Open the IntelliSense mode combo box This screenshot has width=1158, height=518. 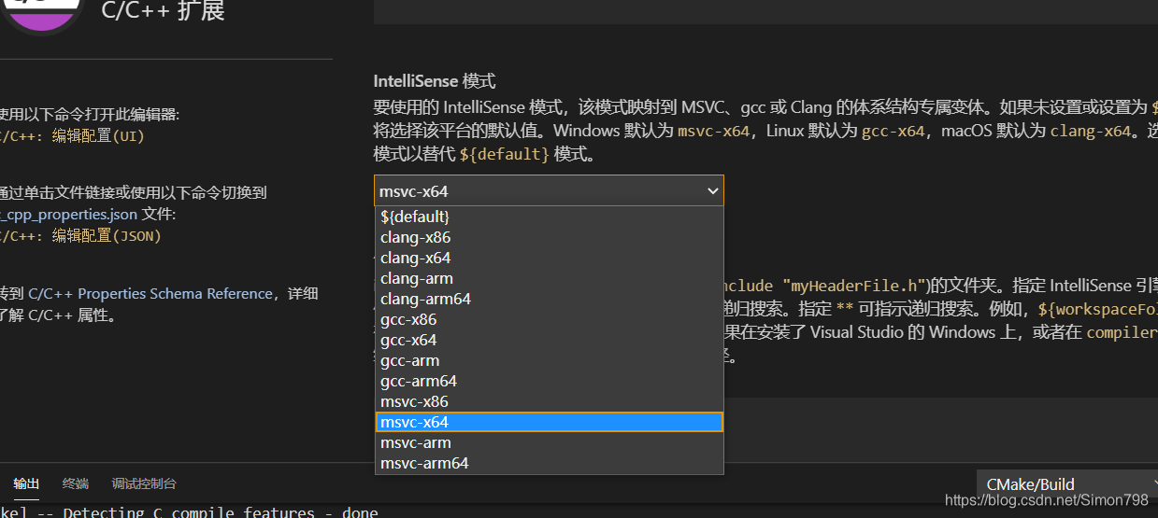[549, 191]
